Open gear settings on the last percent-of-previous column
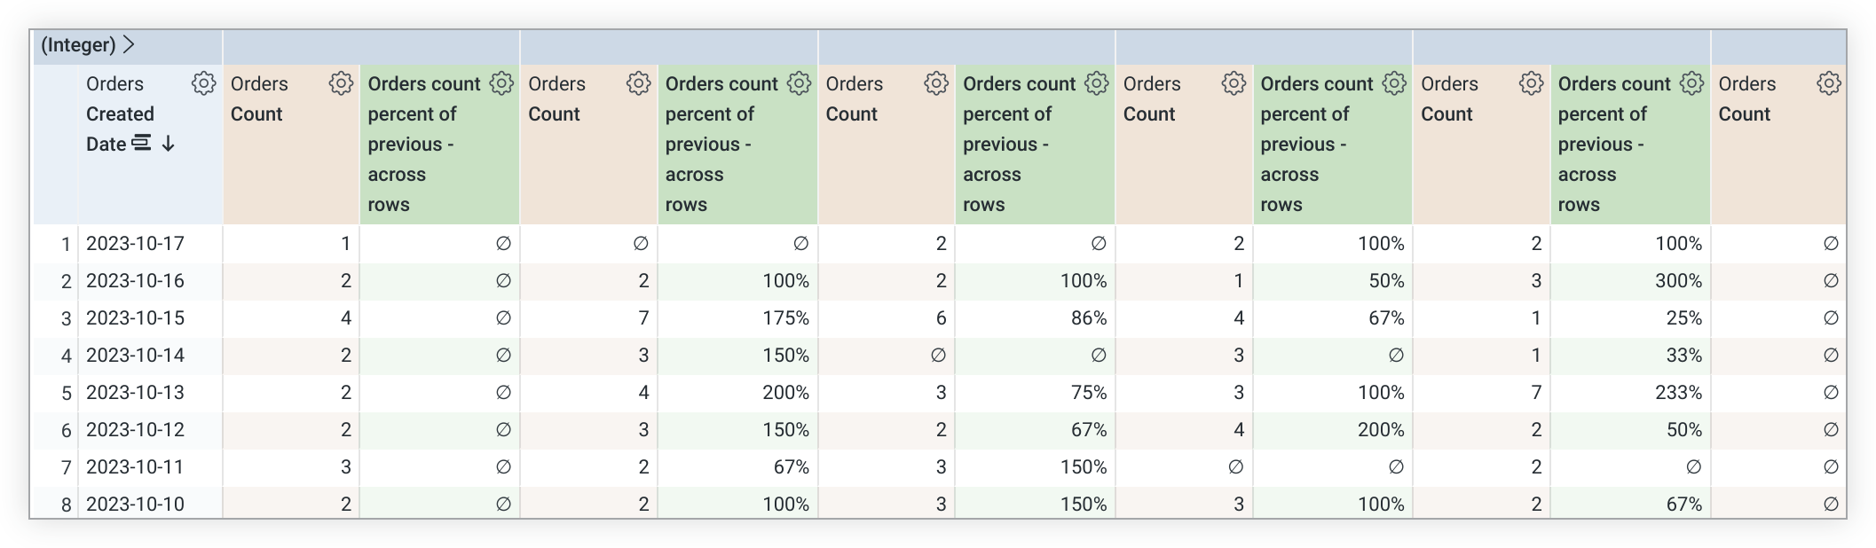1876x548 pixels. coord(1693,84)
